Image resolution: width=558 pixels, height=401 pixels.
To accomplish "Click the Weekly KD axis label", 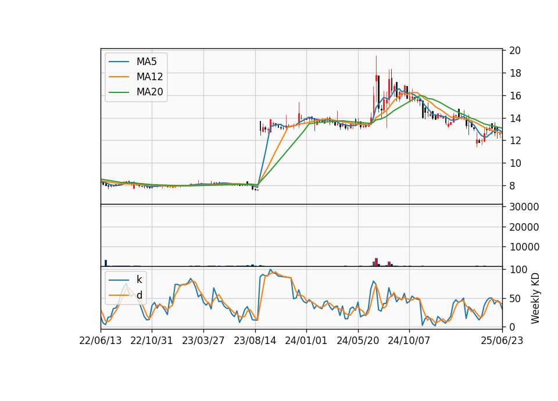I will pyautogui.click(x=535, y=298).
